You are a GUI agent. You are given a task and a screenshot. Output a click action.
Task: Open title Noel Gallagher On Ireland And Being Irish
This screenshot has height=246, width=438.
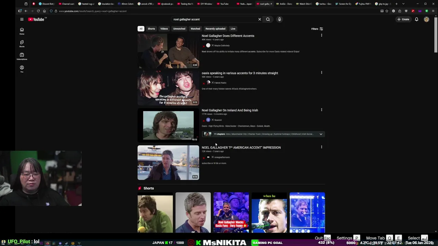230,110
